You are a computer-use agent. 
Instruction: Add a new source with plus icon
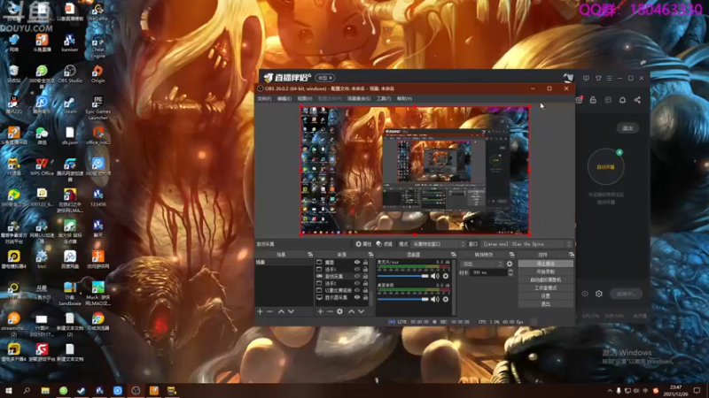320,311
